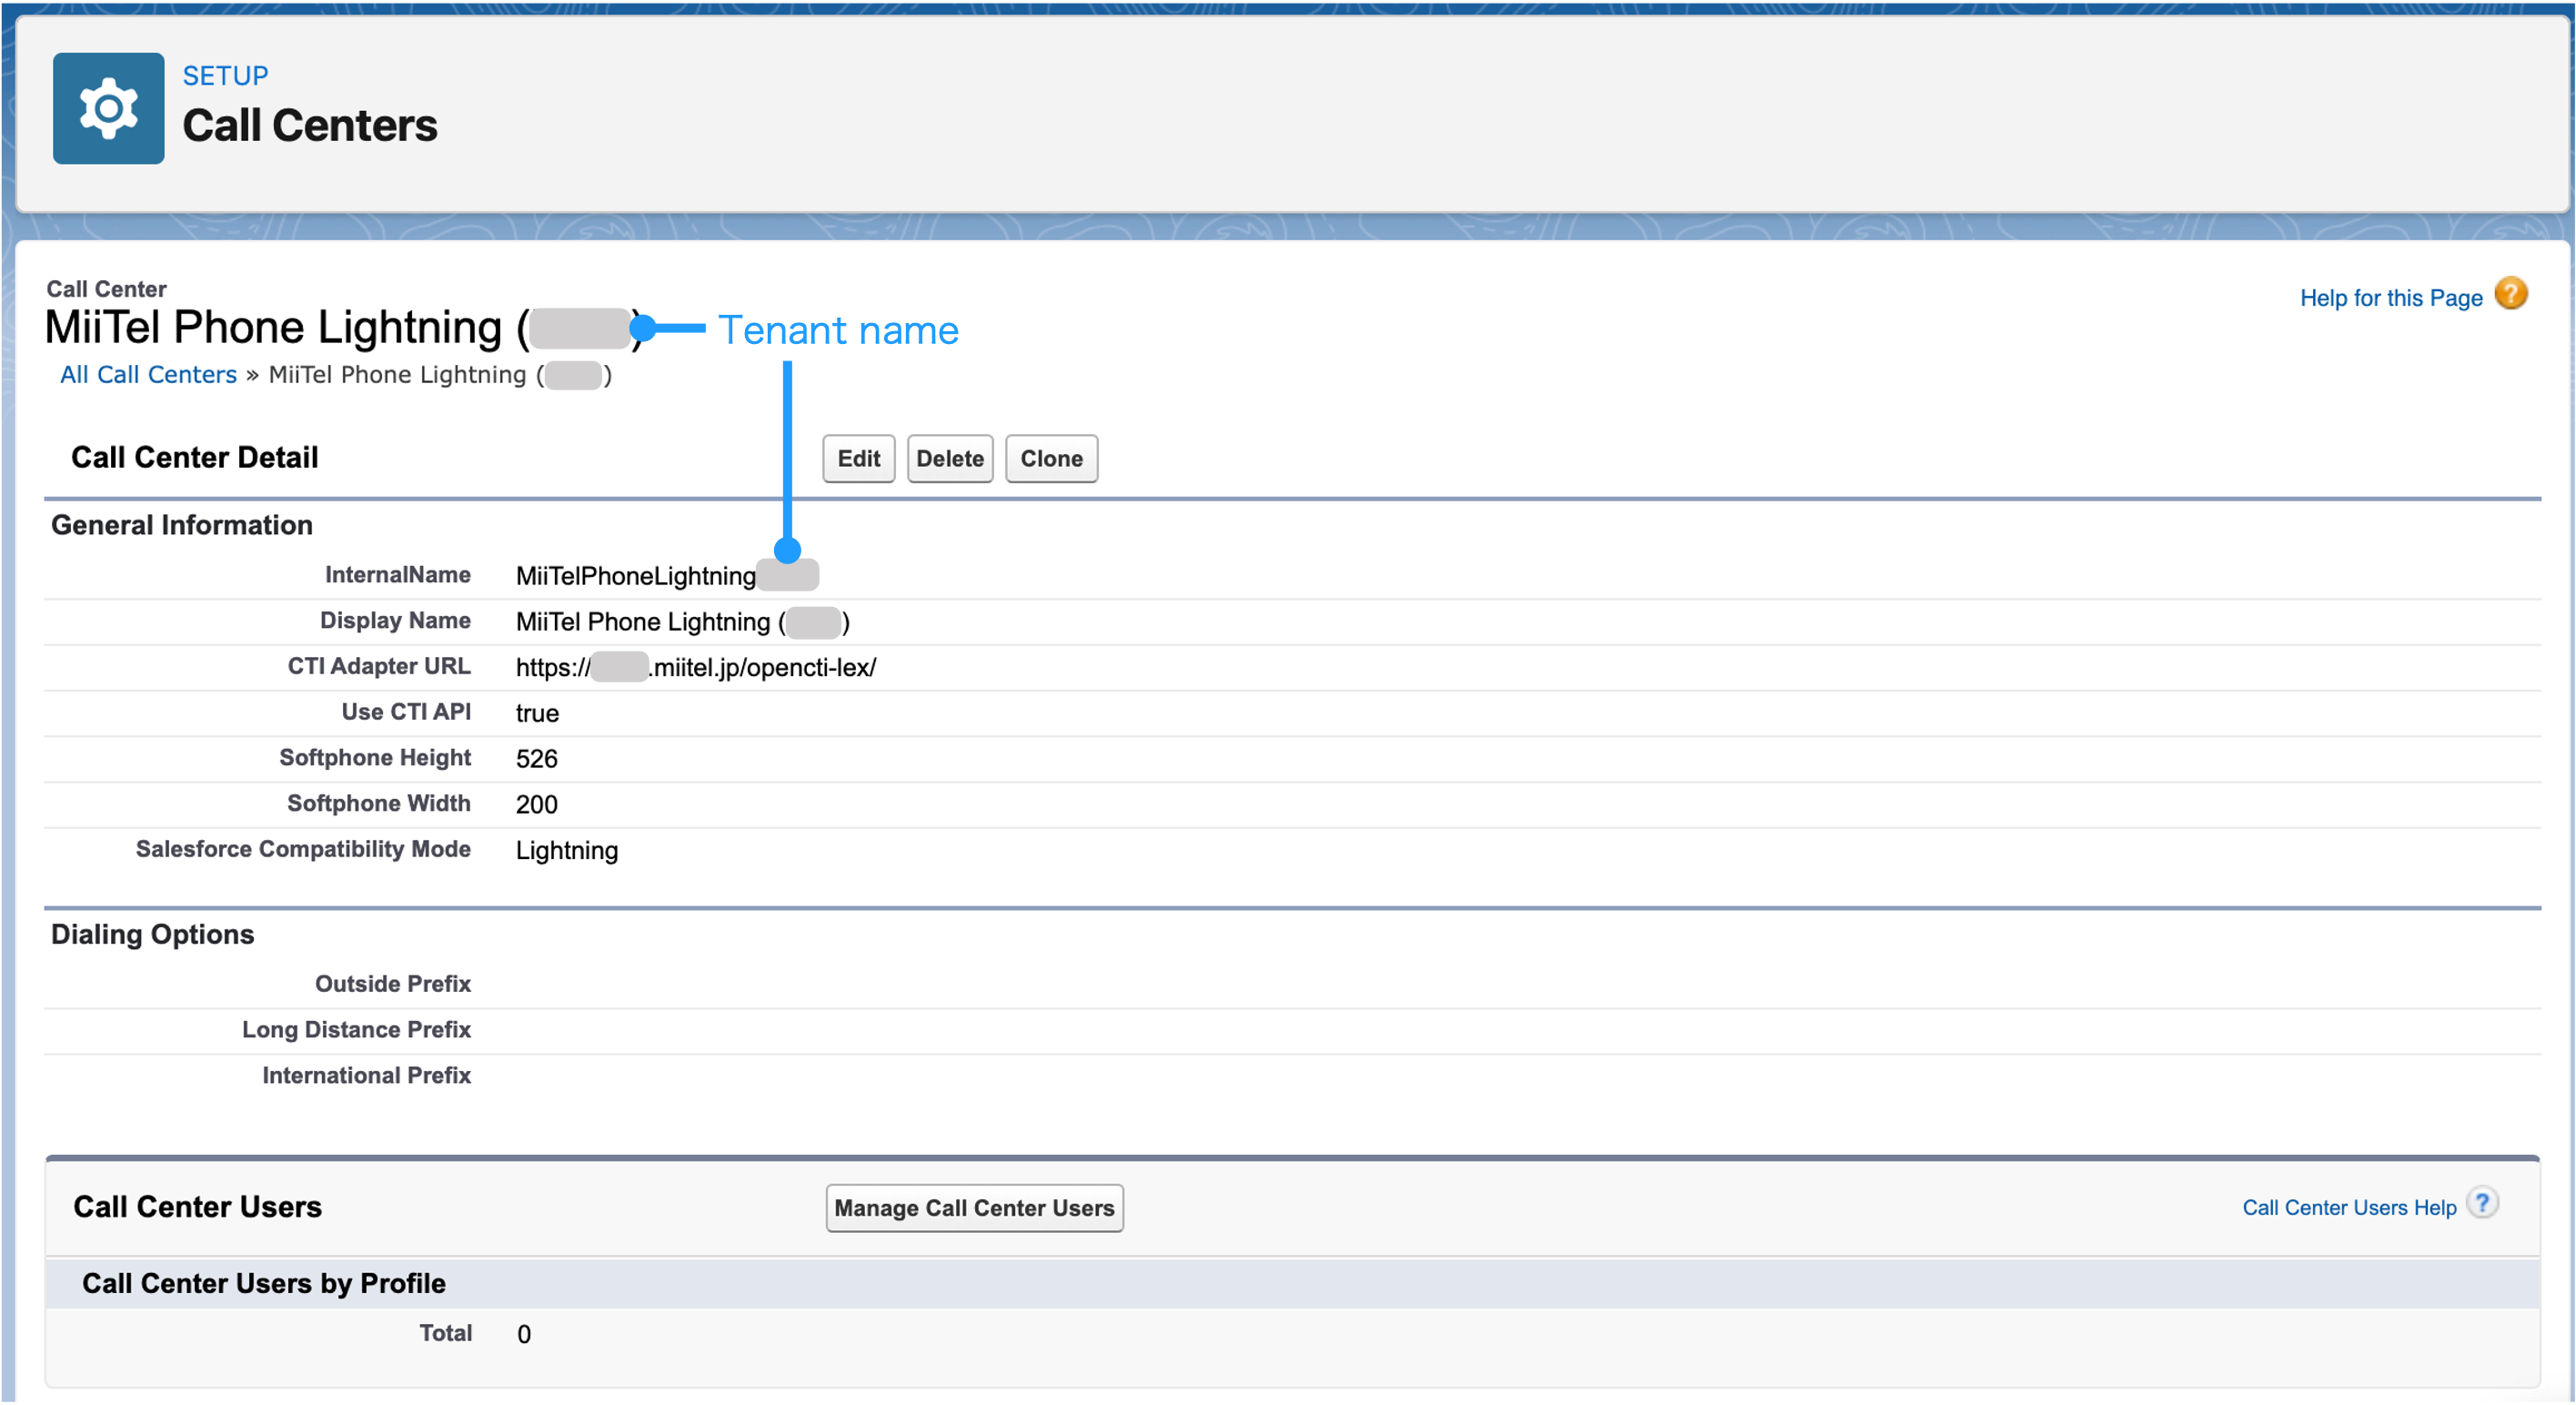Open Manage Call Center Users
This screenshot has height=1405, width=2576.
974,1208
